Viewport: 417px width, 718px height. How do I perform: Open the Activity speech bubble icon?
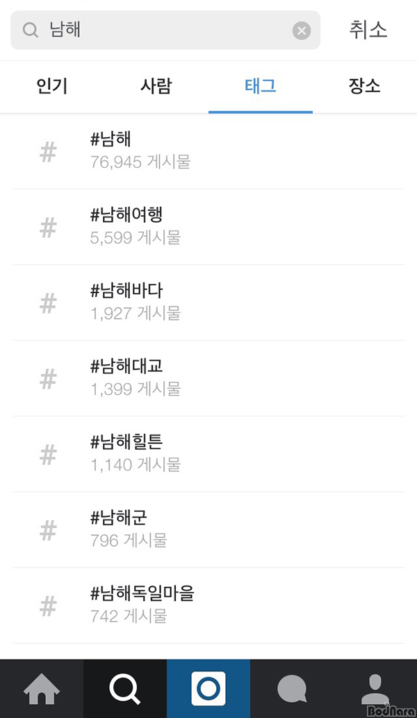coord(292,689)
